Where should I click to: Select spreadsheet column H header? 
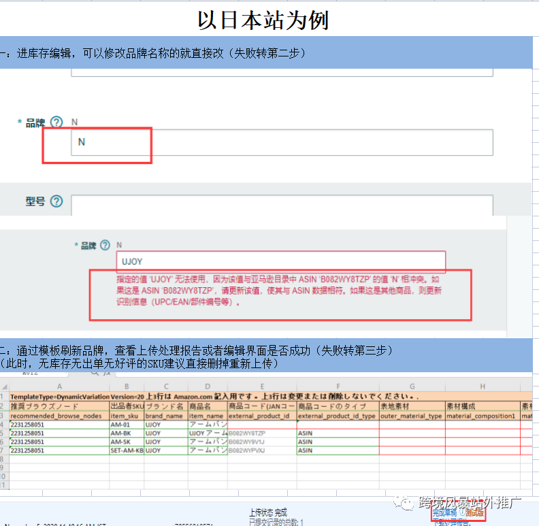point(483,387)
